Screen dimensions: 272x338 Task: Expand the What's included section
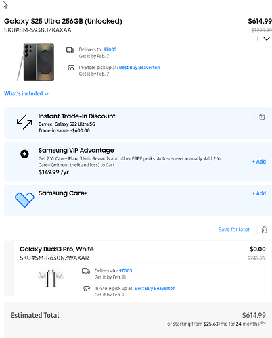[x=26, y=93]
